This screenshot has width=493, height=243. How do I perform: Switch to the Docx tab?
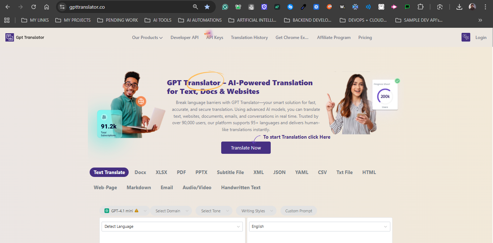pos(140,172)
